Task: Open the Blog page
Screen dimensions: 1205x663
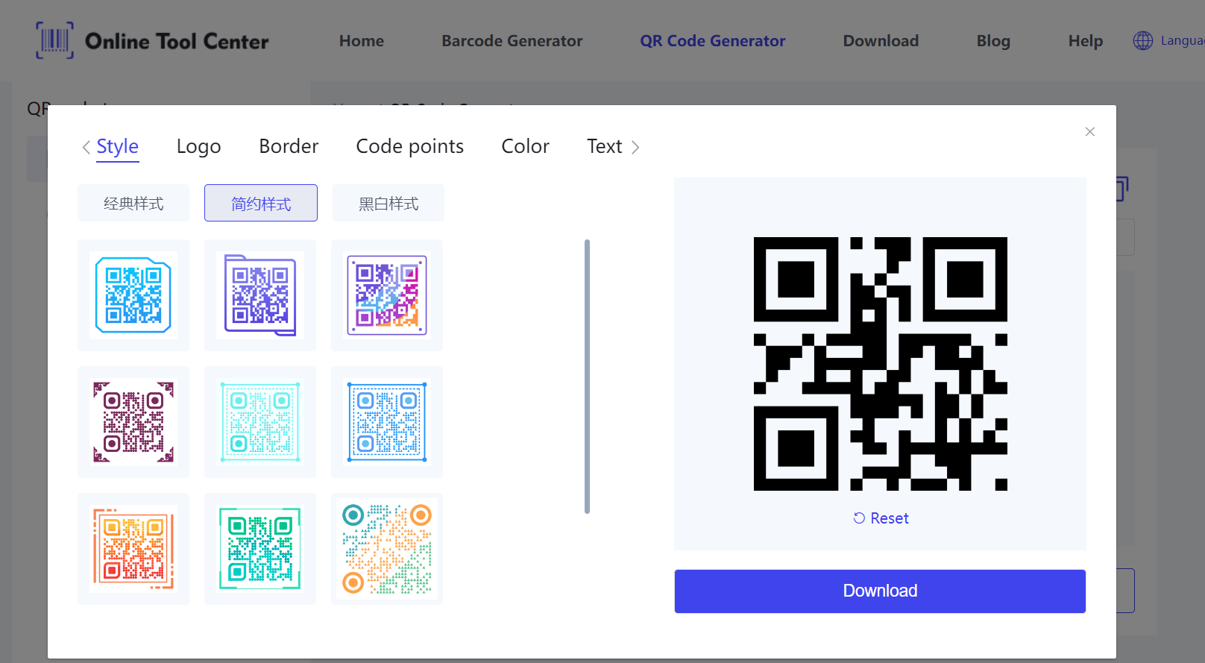Action: [993, 41]
